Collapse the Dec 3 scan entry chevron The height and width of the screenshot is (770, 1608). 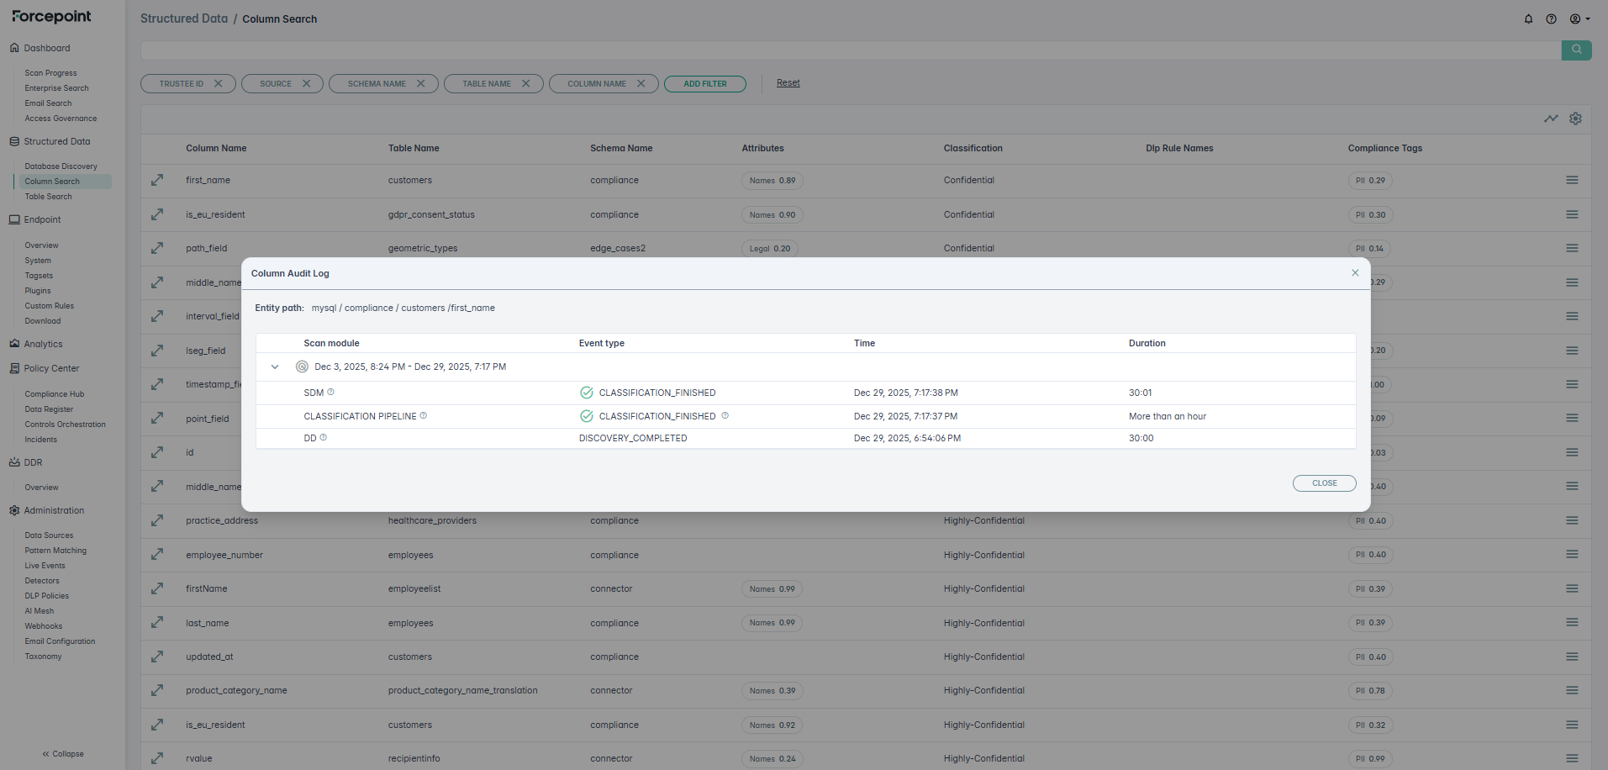(275, 367)
